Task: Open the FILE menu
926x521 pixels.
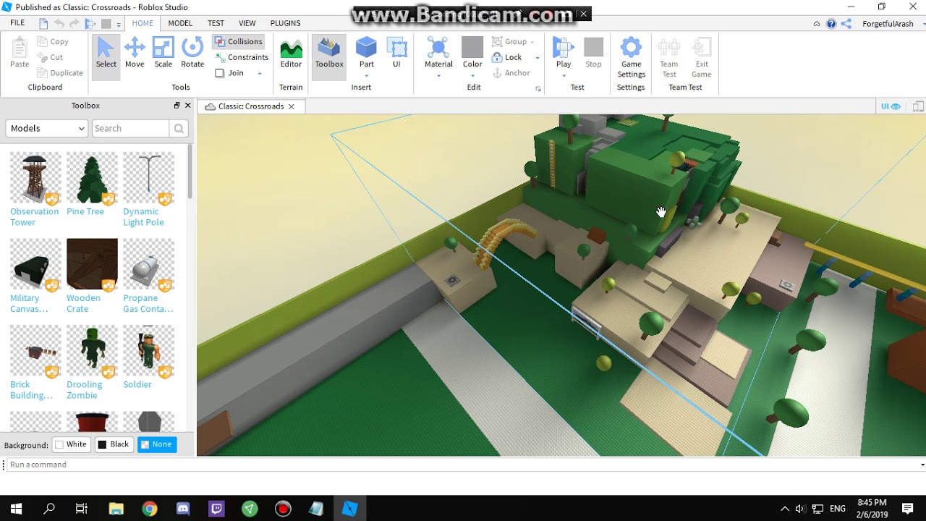Action: pyautogui.click(x=17, y=23)
